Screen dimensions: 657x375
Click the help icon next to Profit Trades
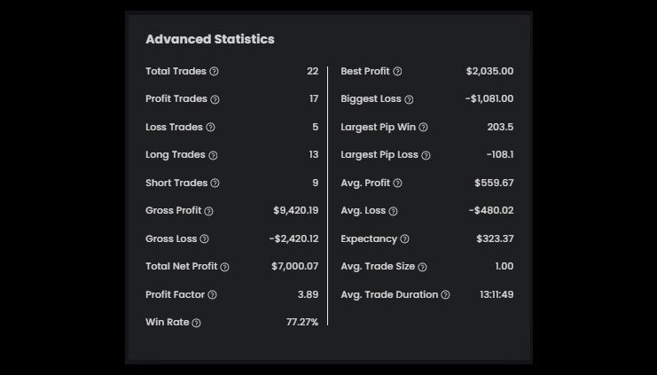[x=215, y=99]
